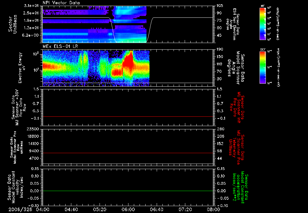Click the 260 telemetry tick label

point(220,129)
